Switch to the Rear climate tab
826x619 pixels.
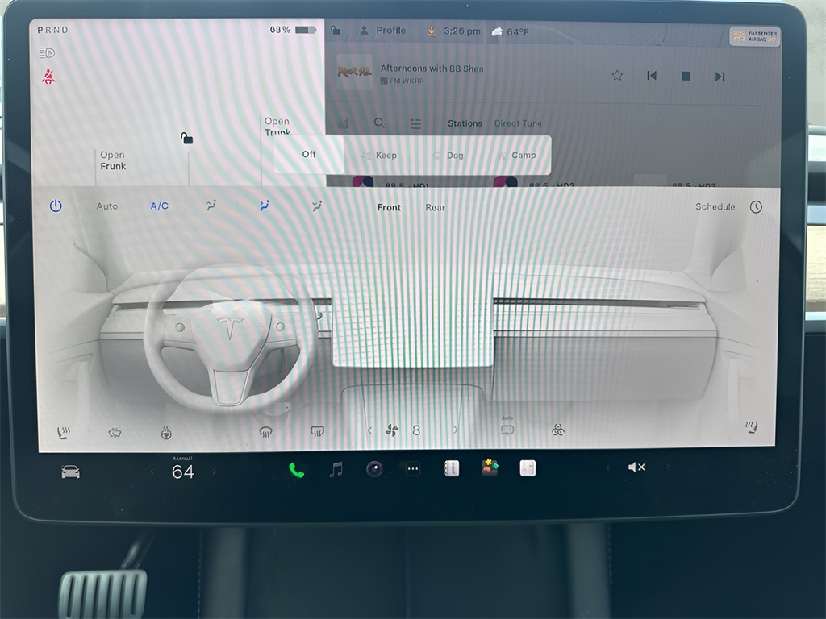click(x=436, y=207)
